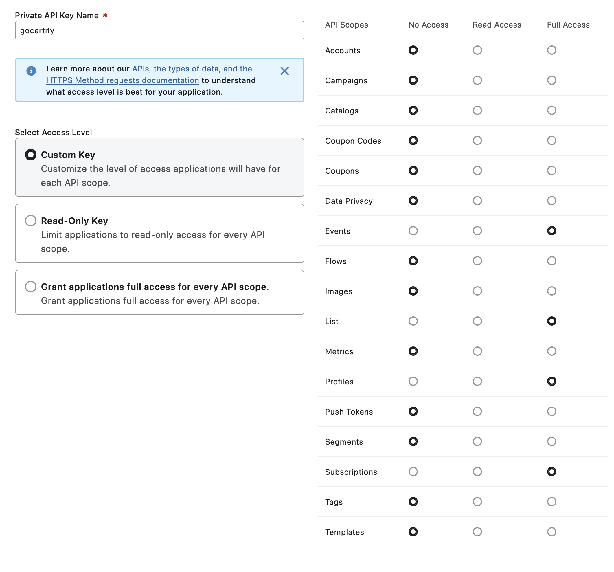
Task: Choose full access for every API scope
Action: pos(31,287)
